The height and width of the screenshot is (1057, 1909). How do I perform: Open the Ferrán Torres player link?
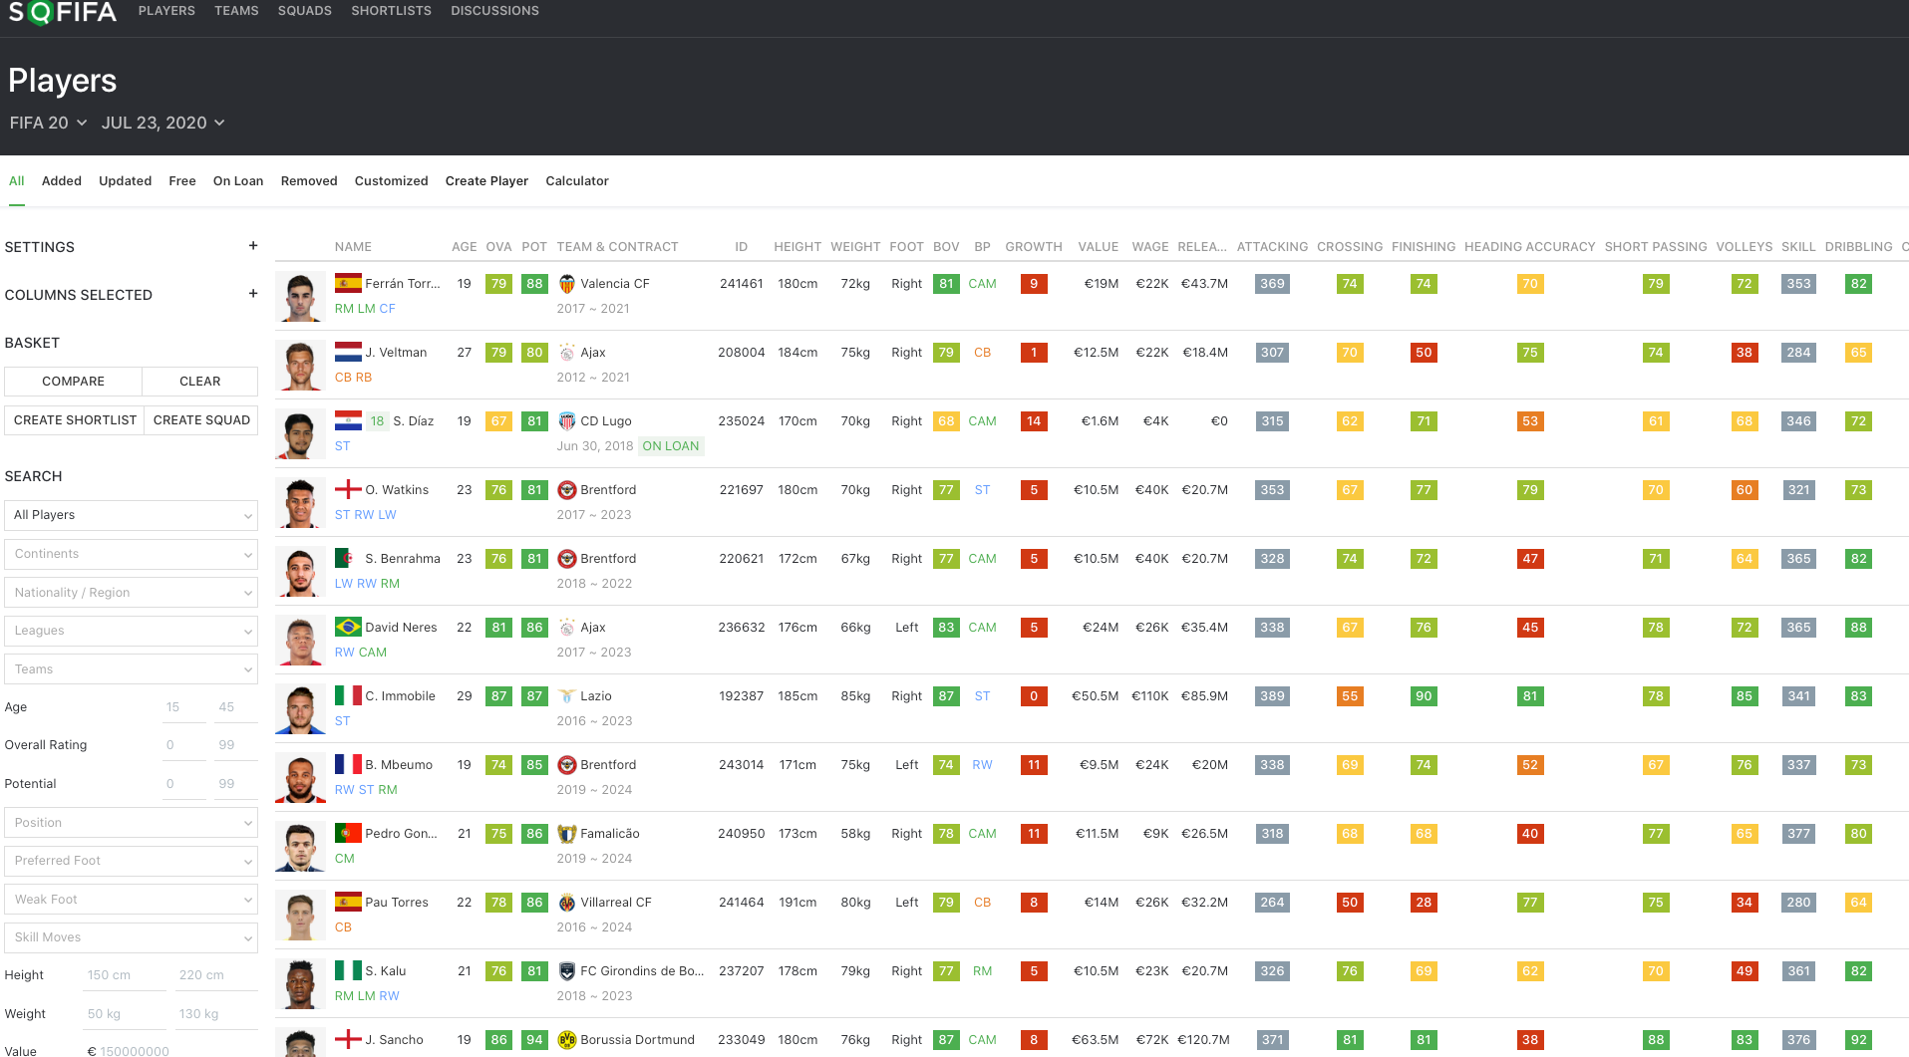[x=403, y=284]
